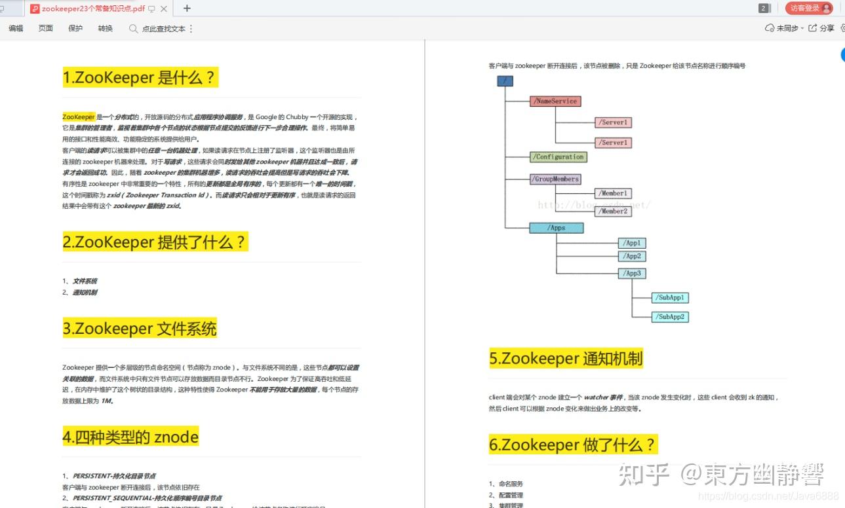The width and height of the screenshot is (845, 508).
Task: Close the zookeeper23个常备知识点.pdf tab
Action: (x=163, y=9)
